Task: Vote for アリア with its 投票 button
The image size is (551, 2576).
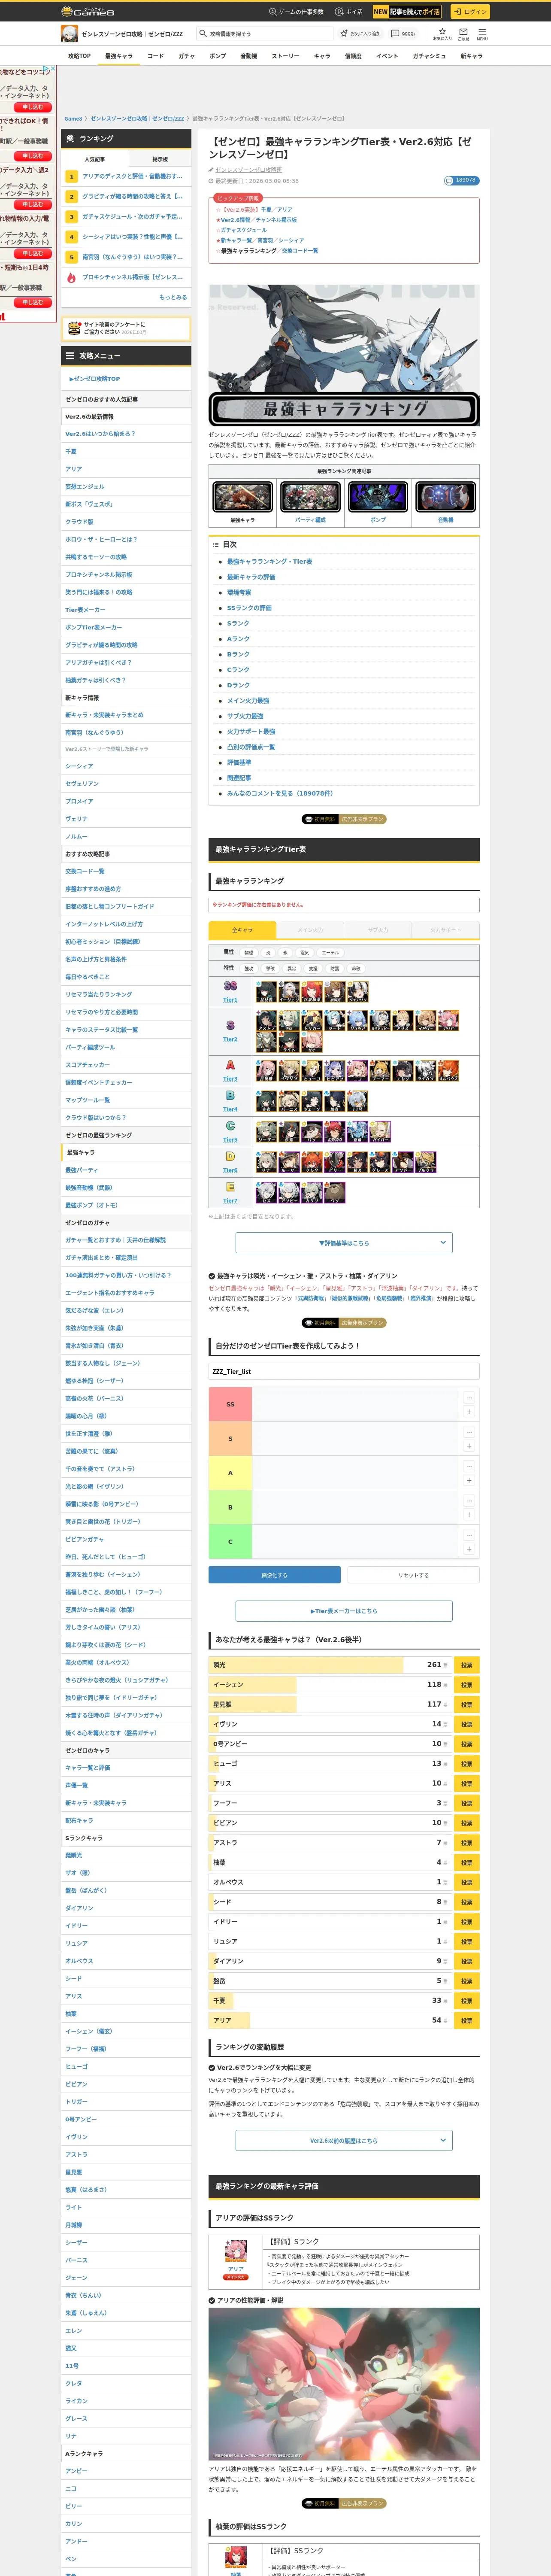Action: coord(466,2020)
